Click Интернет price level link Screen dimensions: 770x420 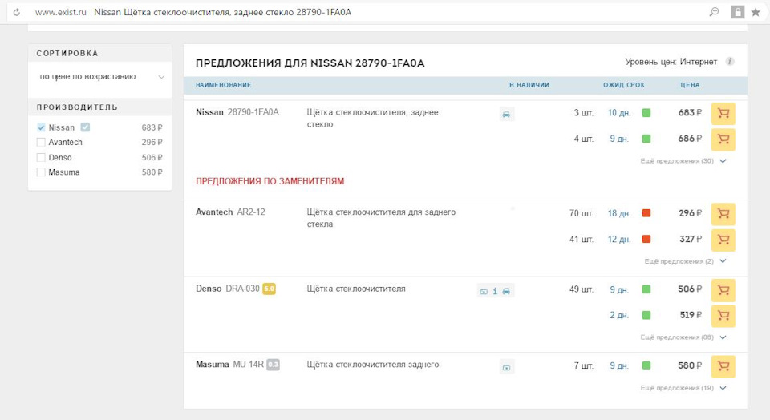pyautogui.click(x=699, y=62)
